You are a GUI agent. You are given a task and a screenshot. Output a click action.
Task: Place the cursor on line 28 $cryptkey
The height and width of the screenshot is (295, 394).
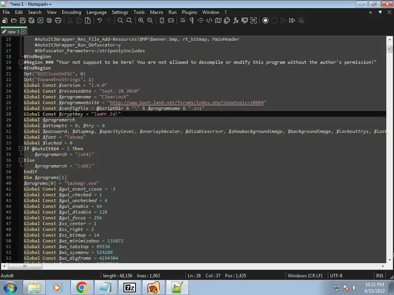coord(71,114)
